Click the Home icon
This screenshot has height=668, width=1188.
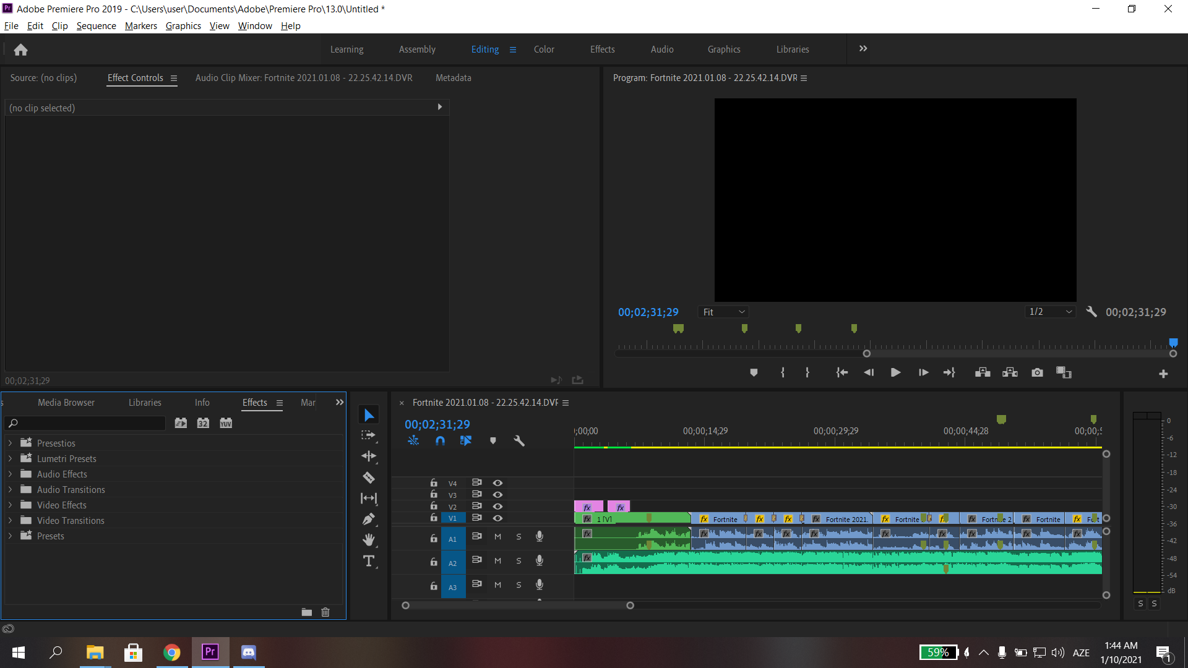pyautogui.click(x=20, y=49)
